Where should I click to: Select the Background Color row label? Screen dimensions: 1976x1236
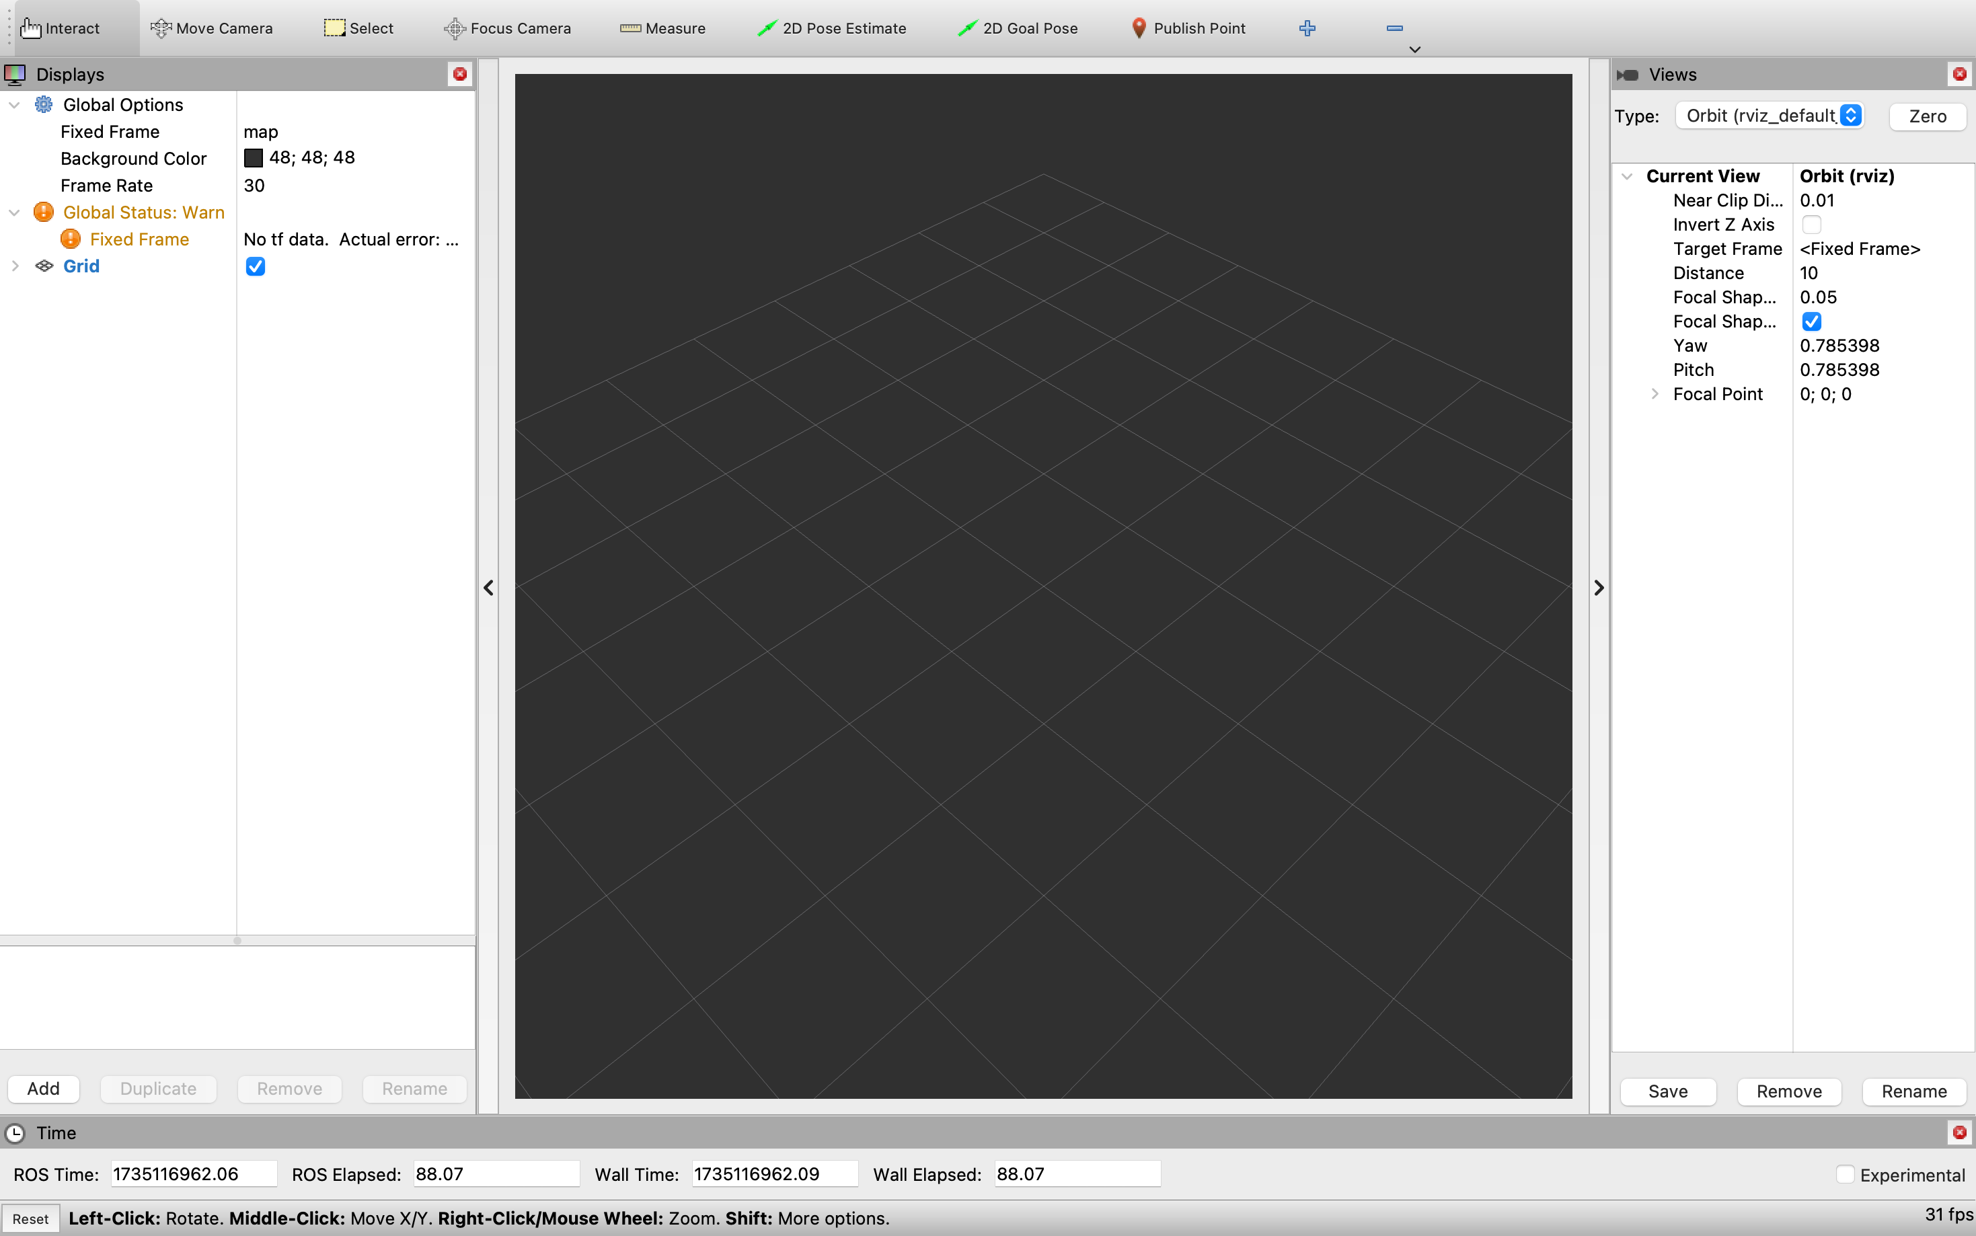pyautogui.click(x=133, y=159)
